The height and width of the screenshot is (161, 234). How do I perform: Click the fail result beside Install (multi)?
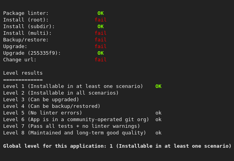tap(101, 33)
